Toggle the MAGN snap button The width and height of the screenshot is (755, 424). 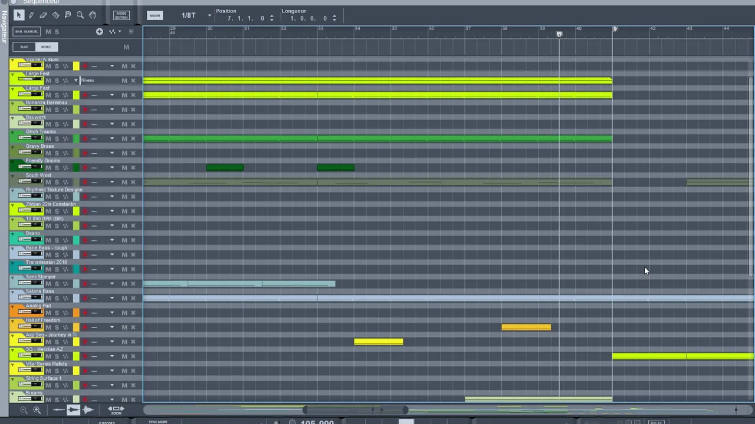(155, 15)
